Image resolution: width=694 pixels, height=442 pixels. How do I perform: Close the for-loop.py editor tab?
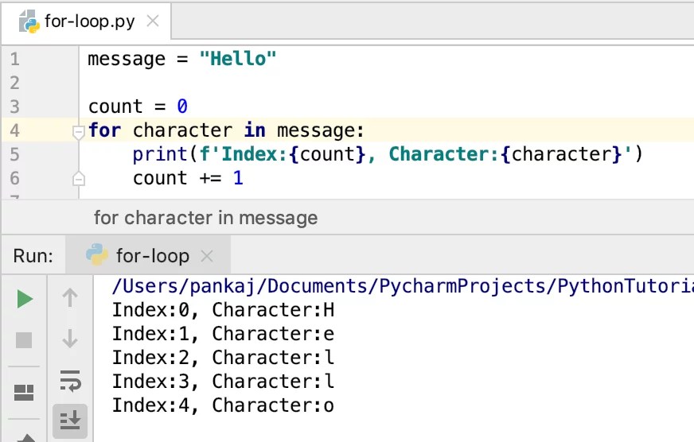(153, 21)
